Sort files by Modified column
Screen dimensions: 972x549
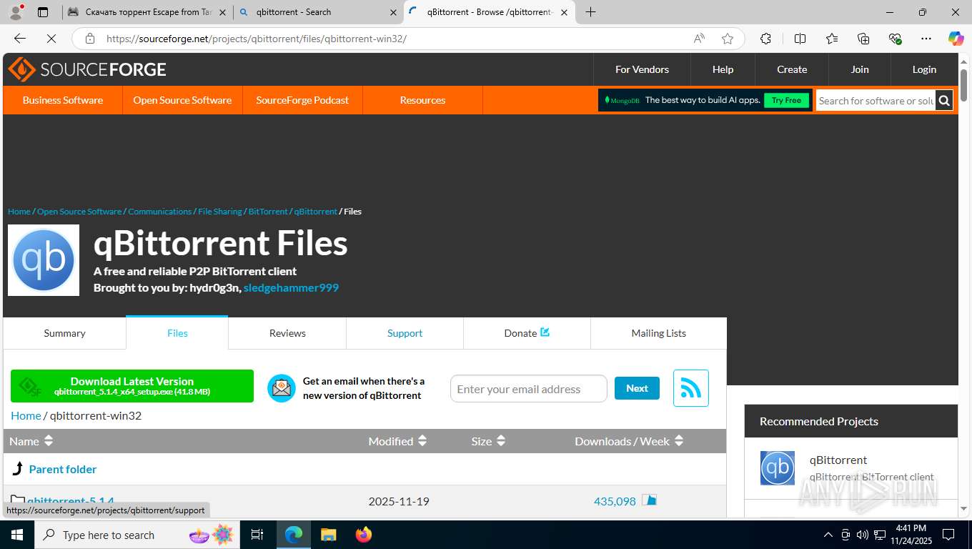pyautogui.click(x=397, y=441)
